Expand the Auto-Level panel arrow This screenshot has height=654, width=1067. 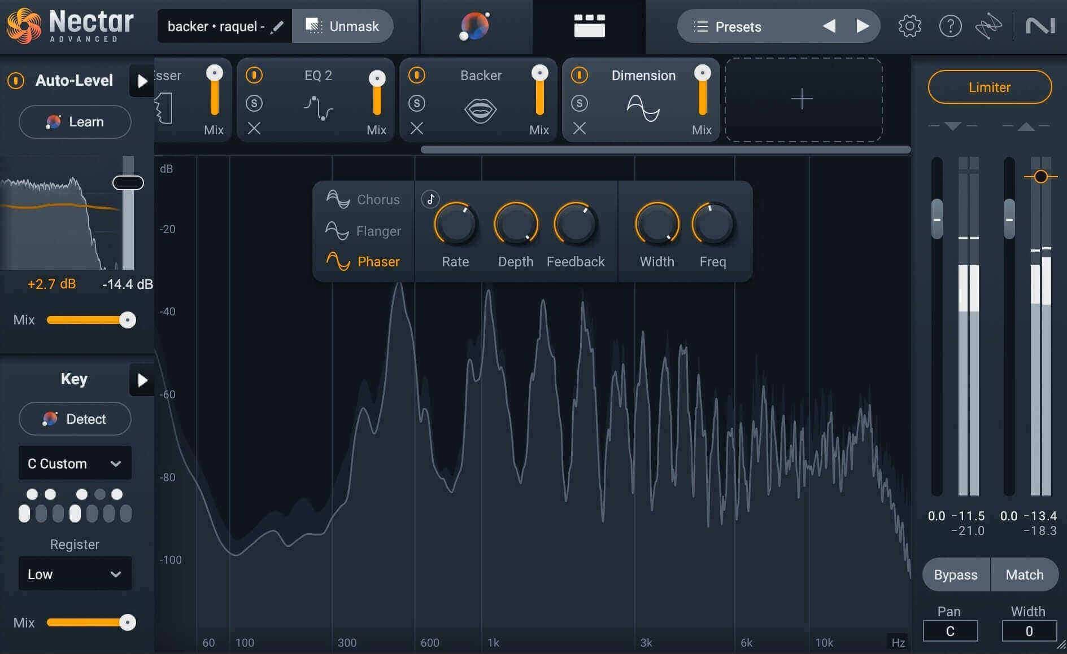click(142, 81)
